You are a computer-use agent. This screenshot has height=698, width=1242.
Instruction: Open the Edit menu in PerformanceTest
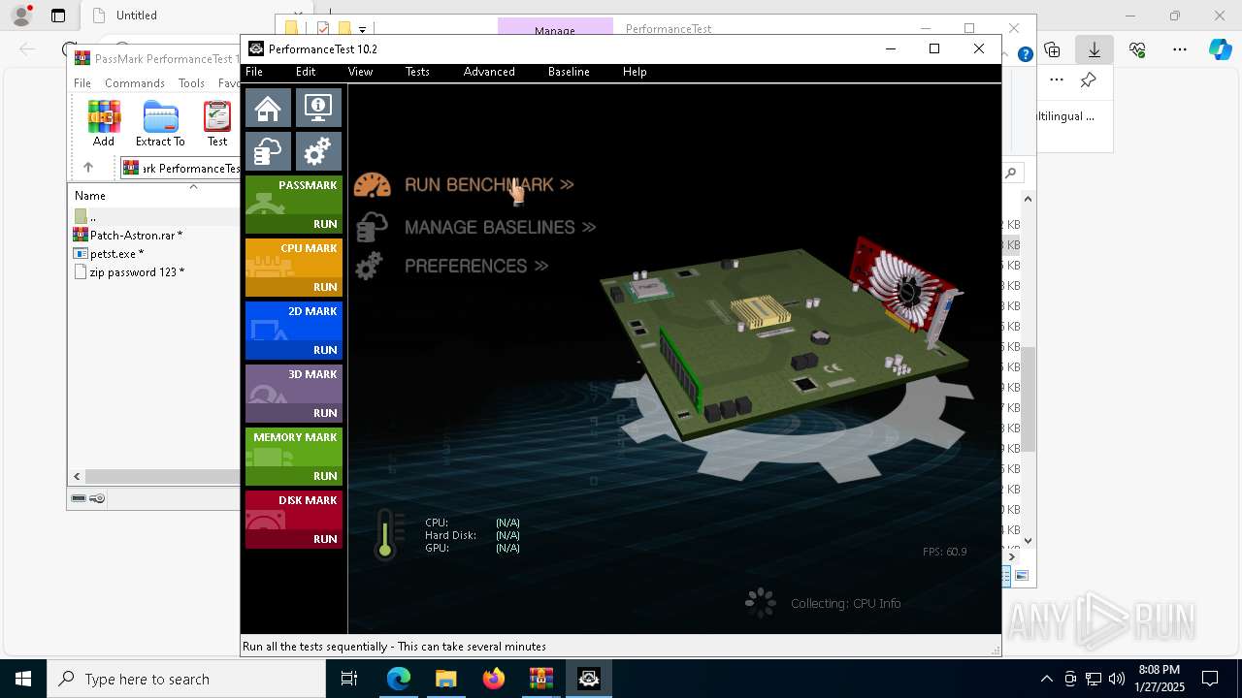click(x=306, y=72)
